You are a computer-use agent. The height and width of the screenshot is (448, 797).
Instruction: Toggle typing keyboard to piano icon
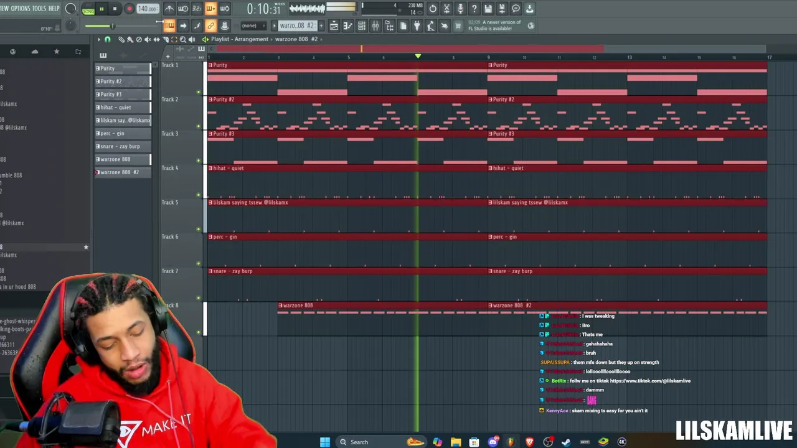[x=169, y=26]
